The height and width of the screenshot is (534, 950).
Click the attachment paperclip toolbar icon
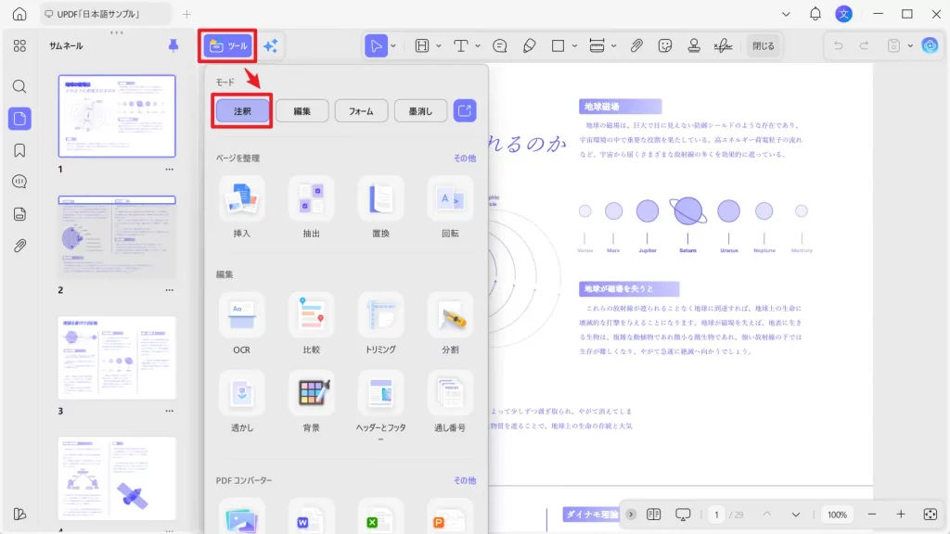point(636,46)
